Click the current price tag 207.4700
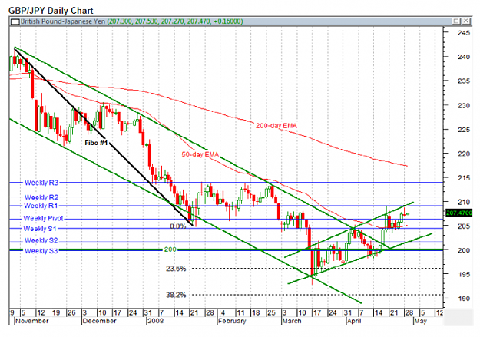Image resolution: width=480 pixels, height=337 pixels. [x=458, y=213]
